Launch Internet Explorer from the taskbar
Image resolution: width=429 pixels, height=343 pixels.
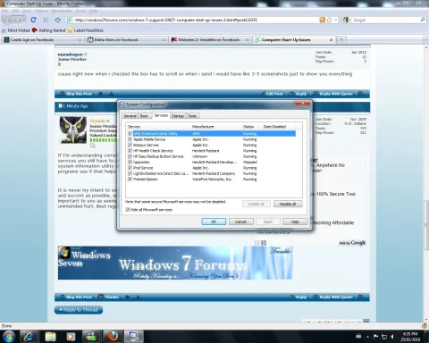29,337
